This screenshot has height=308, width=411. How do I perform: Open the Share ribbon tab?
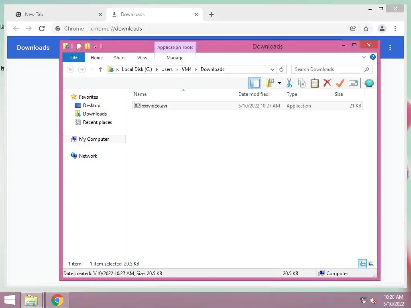(120, 58)
